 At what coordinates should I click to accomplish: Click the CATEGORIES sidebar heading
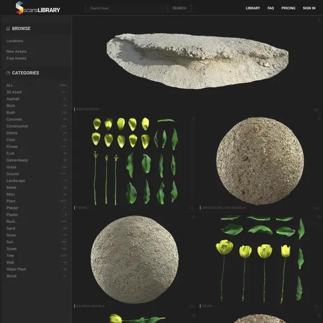(x=25, y=73)
